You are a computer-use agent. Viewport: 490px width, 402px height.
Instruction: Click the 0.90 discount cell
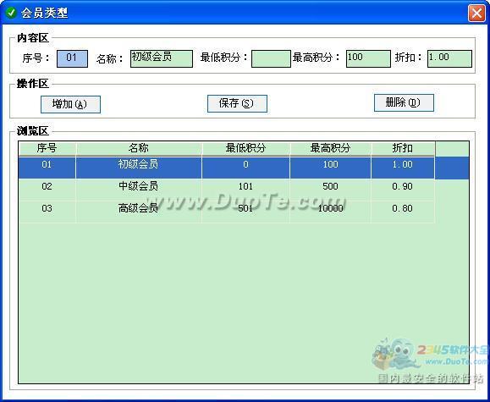(403, 187)
